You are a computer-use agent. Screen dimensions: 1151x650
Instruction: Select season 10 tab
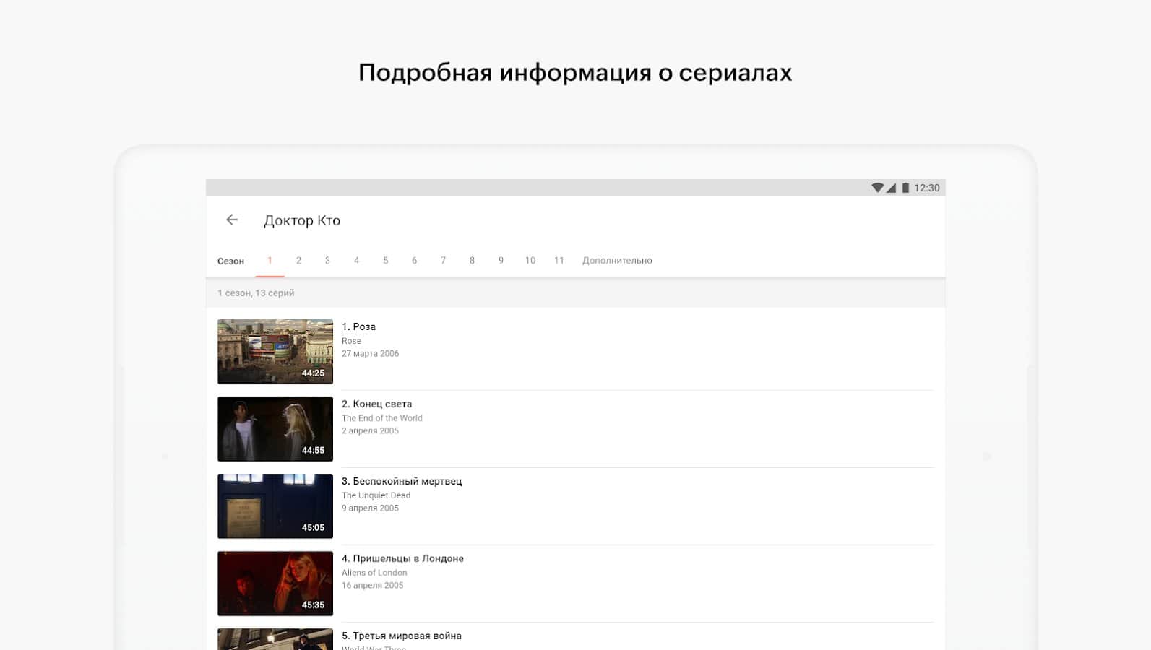click(x=530, y=261)
